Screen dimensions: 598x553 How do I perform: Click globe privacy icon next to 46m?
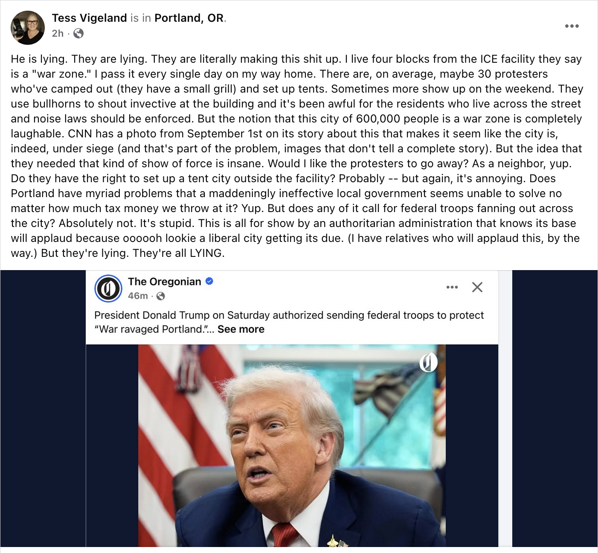point(161,296)
